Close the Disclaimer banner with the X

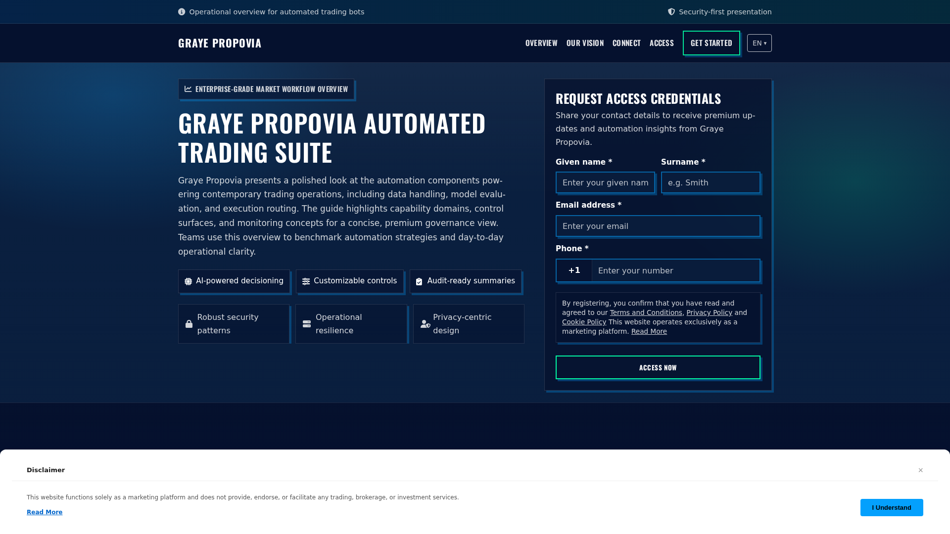tap(921, 470)
